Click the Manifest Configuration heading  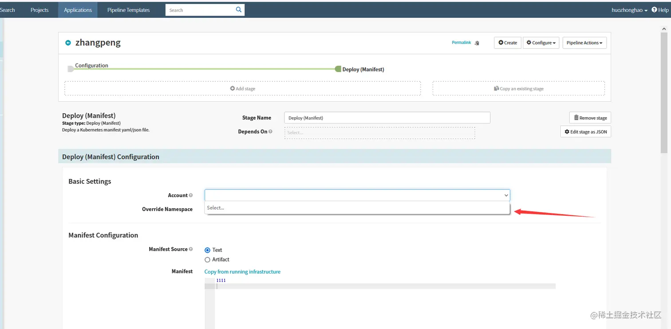click(103, 235)
